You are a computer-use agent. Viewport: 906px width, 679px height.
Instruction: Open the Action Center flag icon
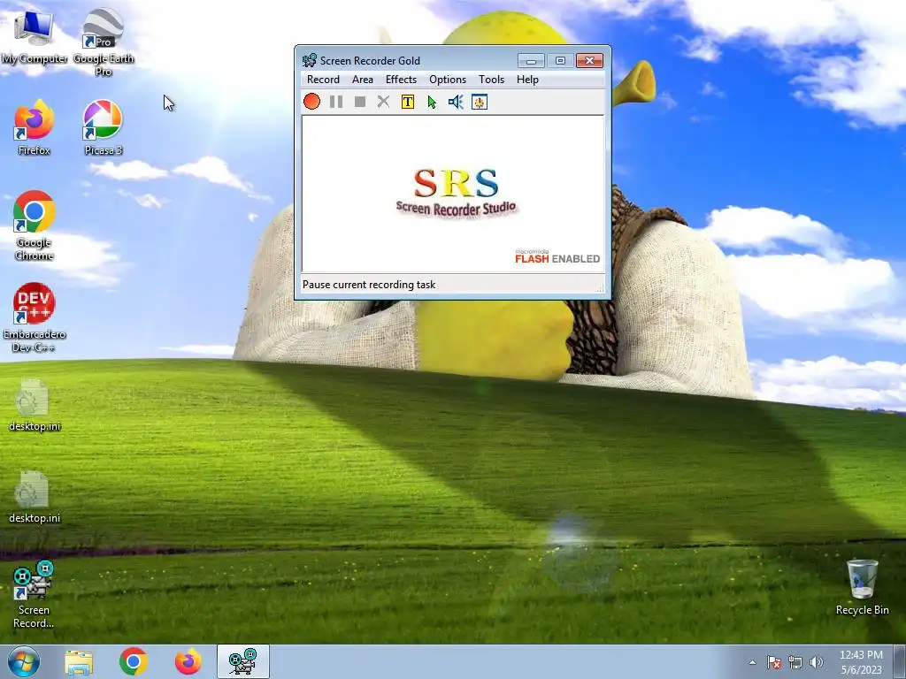[774, 662]
